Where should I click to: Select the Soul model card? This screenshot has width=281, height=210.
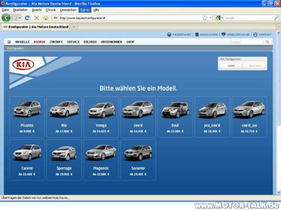[x=175, y=116]
